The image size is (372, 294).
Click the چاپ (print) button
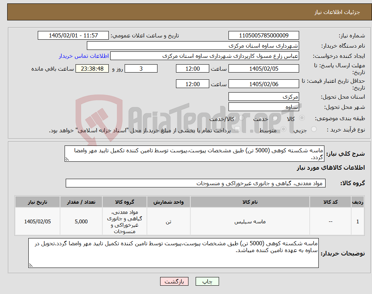coord(207,282)
